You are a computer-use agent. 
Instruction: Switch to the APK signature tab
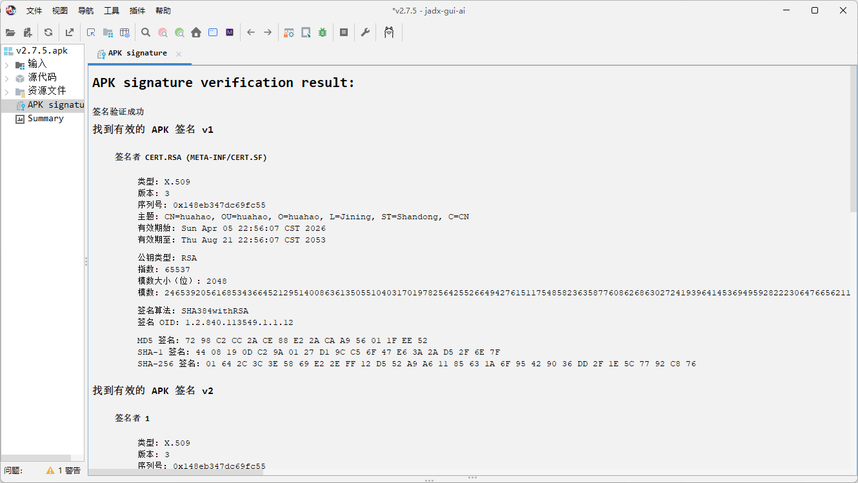pos(139,54)
